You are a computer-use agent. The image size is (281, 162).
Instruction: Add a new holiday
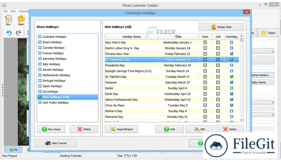coord(169,129)
